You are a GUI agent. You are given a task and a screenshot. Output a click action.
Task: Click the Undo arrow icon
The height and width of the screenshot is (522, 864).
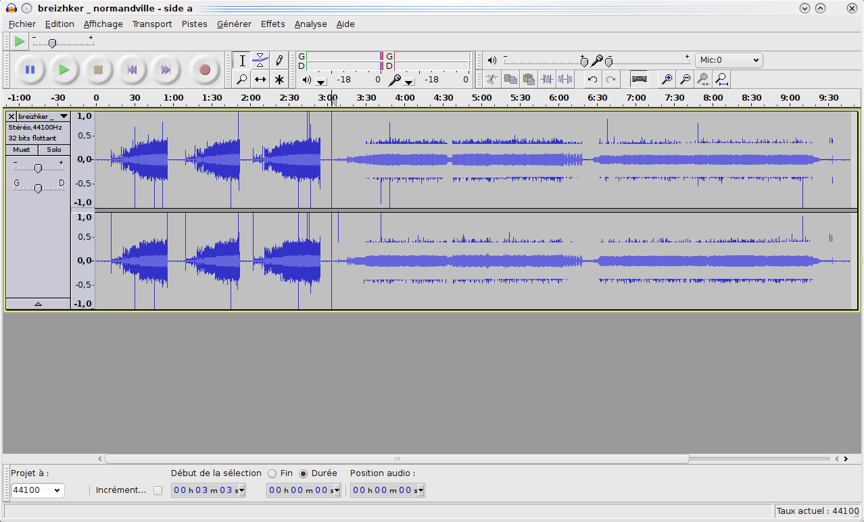tap(592, 79)
